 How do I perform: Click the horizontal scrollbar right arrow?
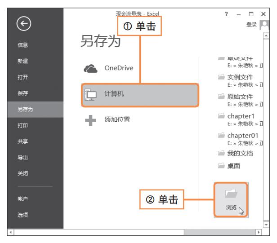point(259,232)
